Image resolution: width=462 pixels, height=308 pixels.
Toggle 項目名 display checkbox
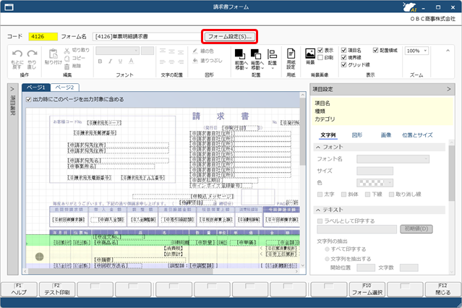pos(344,50)
